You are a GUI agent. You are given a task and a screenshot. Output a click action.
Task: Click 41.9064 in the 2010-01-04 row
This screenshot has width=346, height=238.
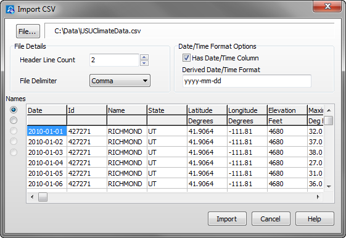(207, 163)
